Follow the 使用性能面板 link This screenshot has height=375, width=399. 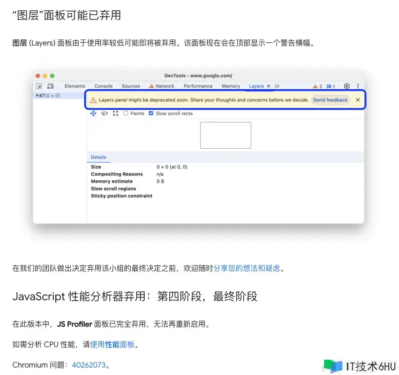click(112, 344)
